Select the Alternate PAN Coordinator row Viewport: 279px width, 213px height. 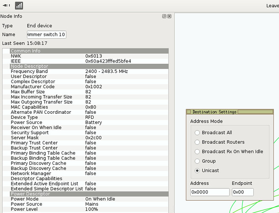[x=86, y=112]
